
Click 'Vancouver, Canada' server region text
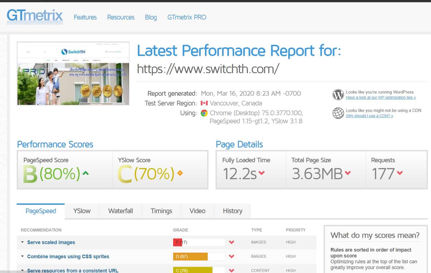tap(236, 103)
